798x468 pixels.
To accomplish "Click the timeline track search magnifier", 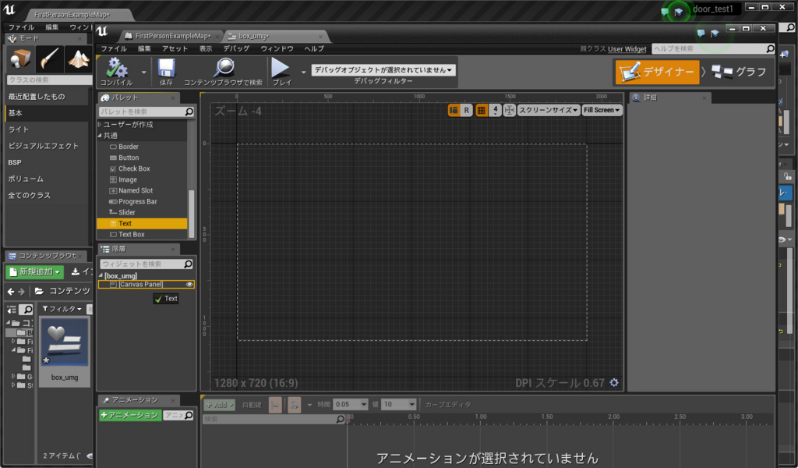I will click(x=340, y=419).
